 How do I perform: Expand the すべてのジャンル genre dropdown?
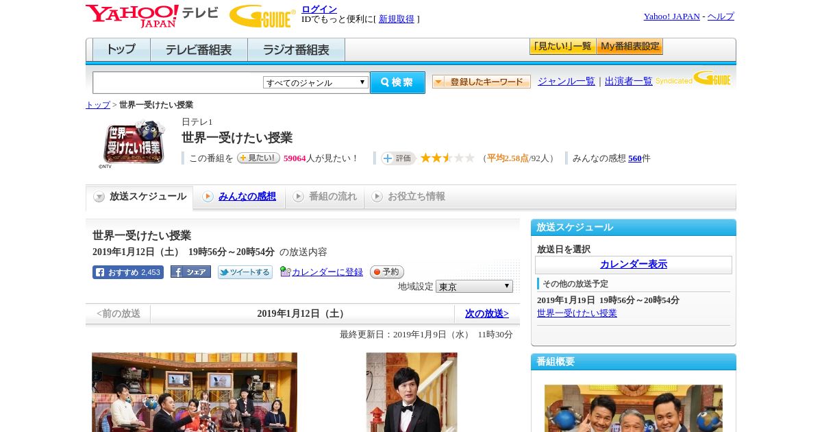click(316, 82)
